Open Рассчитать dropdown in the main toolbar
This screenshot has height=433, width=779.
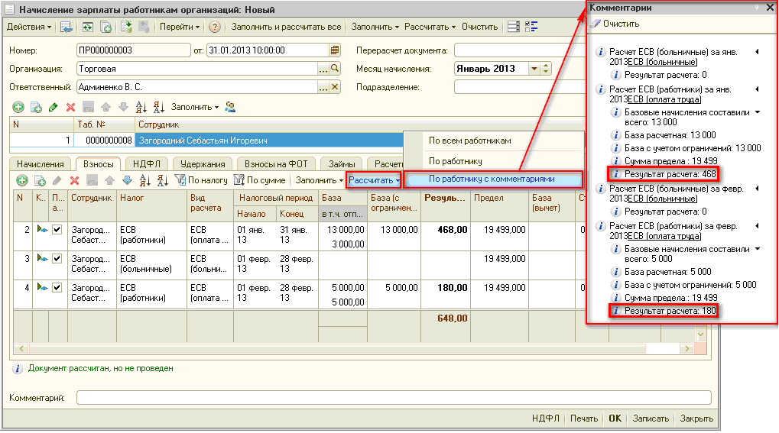[x=430, y=27]
